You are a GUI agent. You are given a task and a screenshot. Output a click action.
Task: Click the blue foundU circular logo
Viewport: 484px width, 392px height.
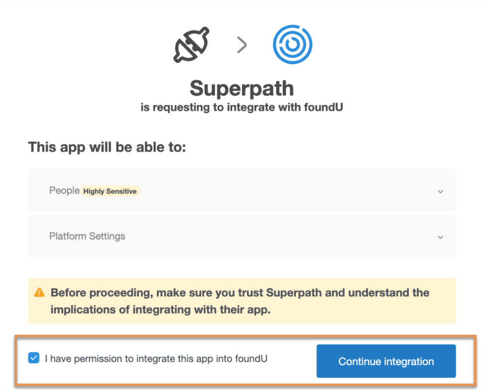pos(292,45)
